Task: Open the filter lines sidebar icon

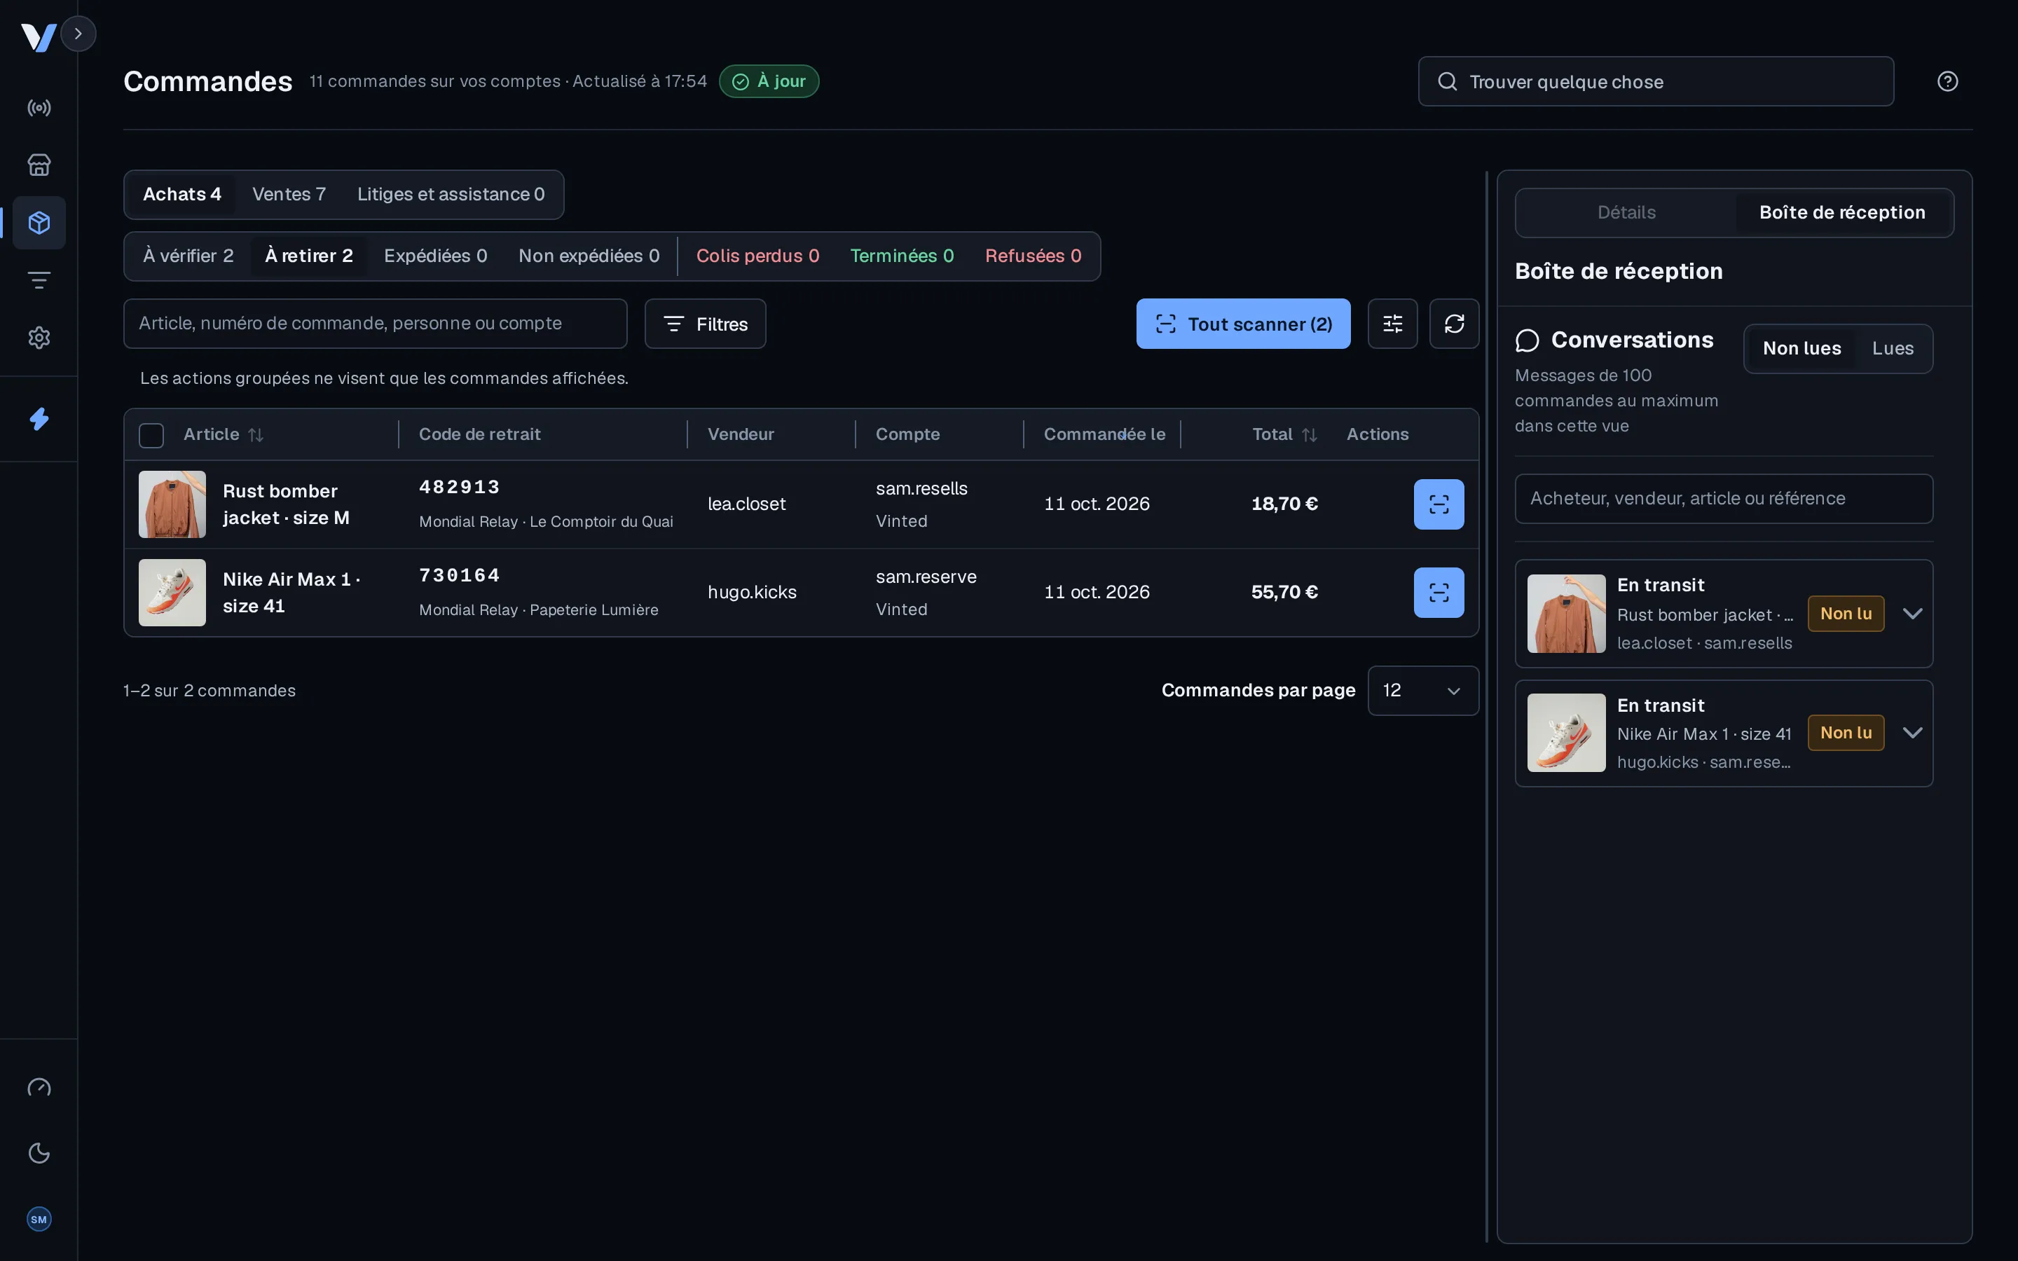Action: coord(39,280)
